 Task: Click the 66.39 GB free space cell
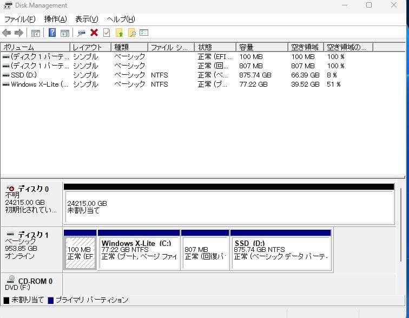[305, 75]
